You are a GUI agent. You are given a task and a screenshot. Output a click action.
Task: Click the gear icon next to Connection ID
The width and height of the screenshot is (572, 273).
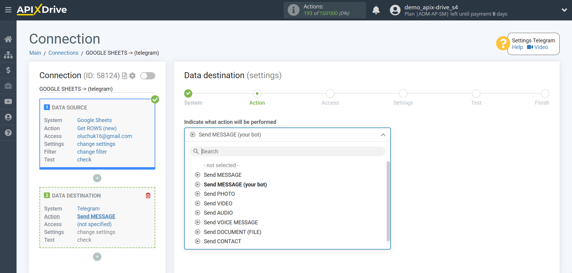point(132,76)
